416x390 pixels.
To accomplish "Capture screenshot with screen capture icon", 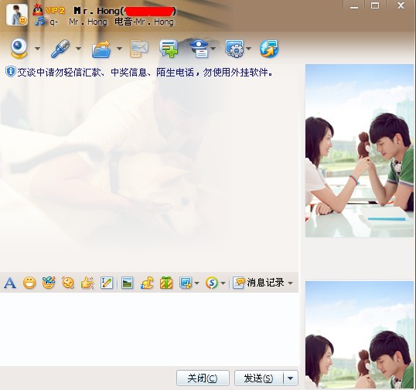I will pyautogui.click(x=186, y=283).
